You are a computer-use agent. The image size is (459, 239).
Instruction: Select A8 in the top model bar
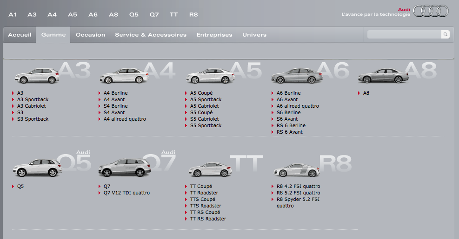click(113, 14)
